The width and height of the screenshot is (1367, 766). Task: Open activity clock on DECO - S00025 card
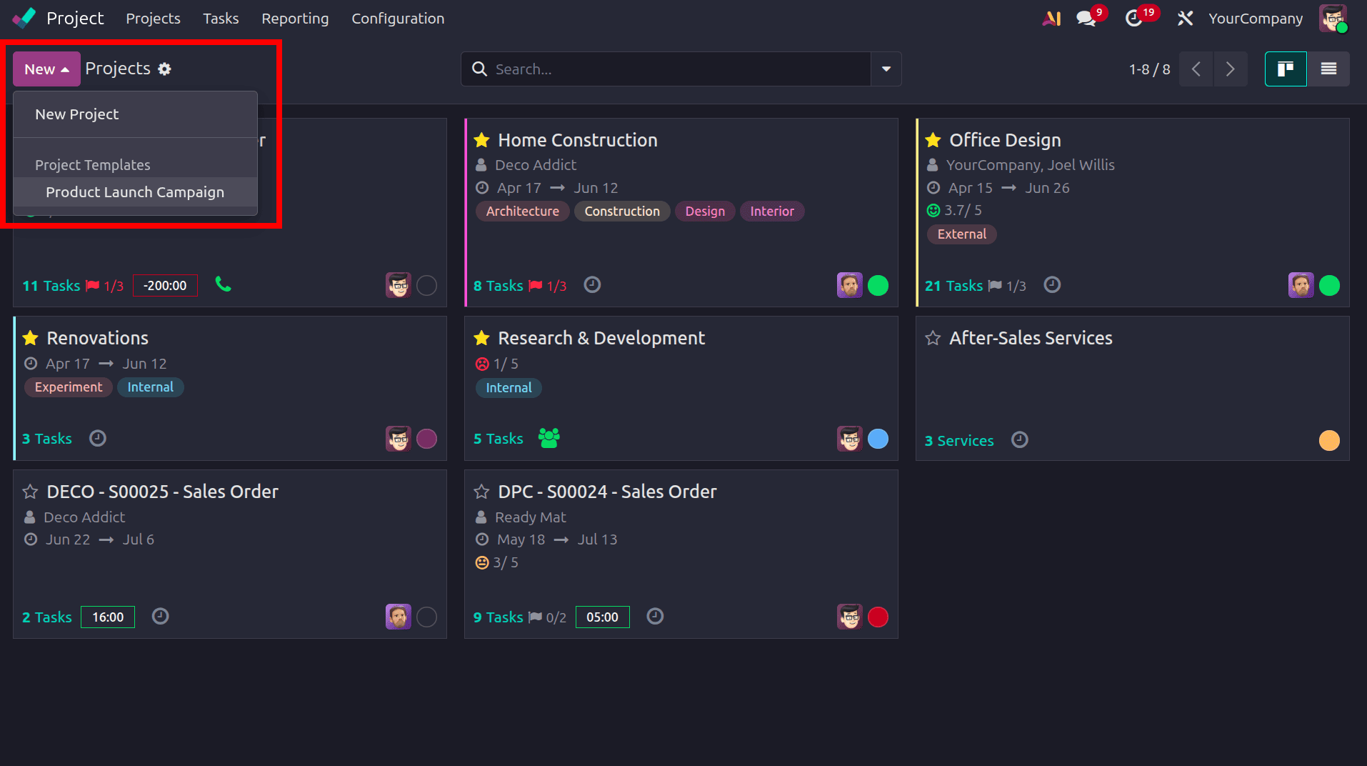[x=161, y=616]
